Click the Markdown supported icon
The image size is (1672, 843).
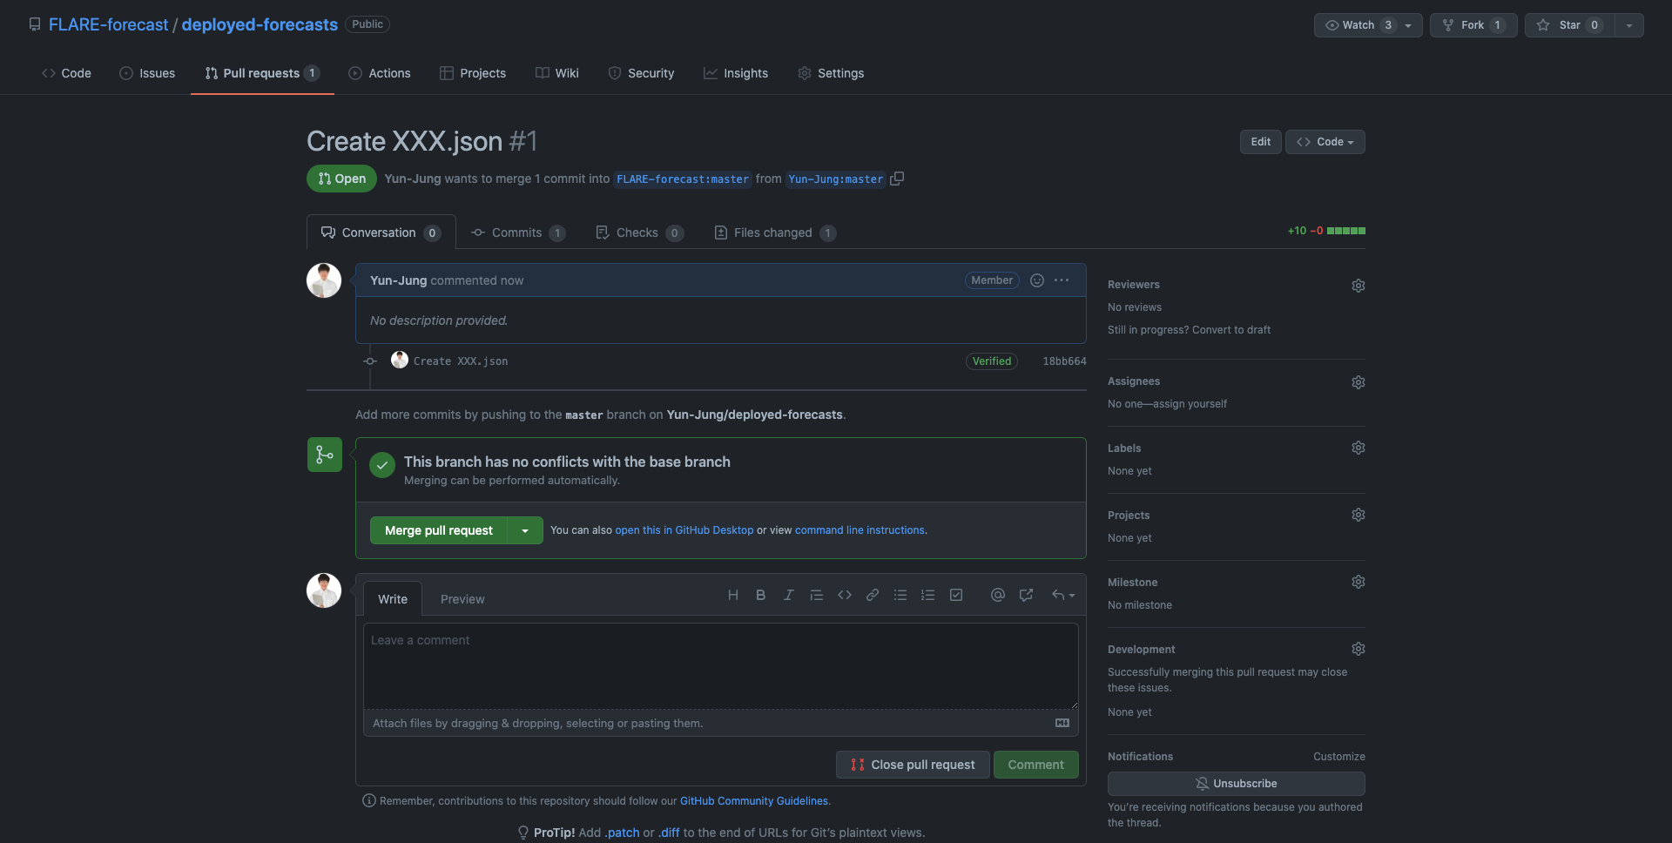tap(1062, 723)
